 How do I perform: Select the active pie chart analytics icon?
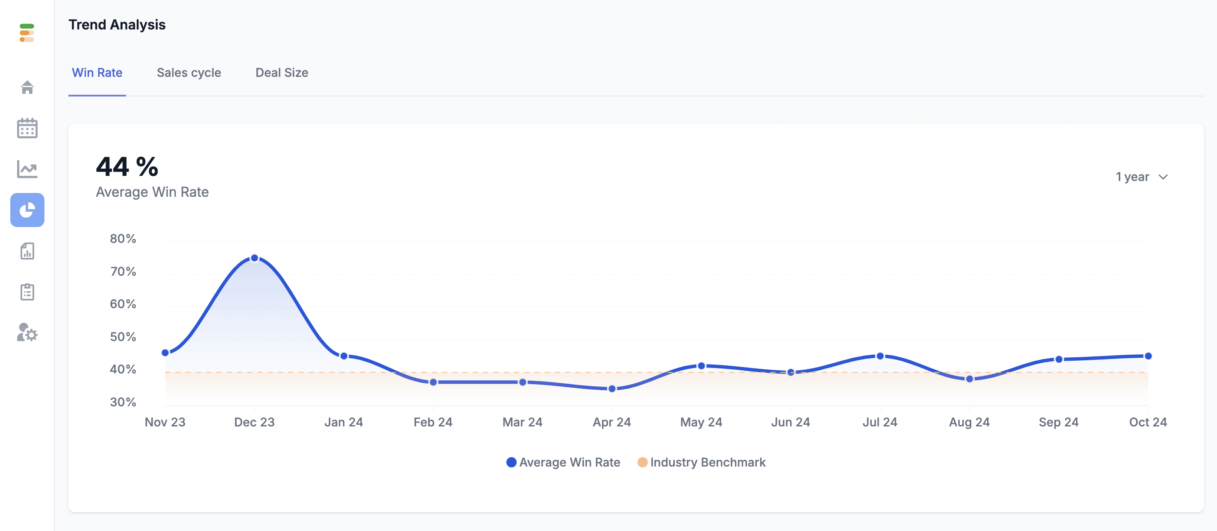point(27,210)
